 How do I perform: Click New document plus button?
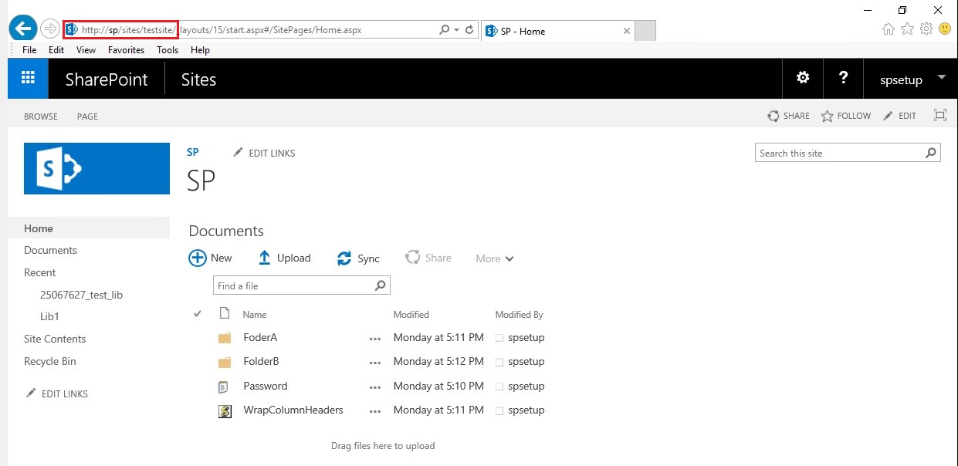[210, 258]
